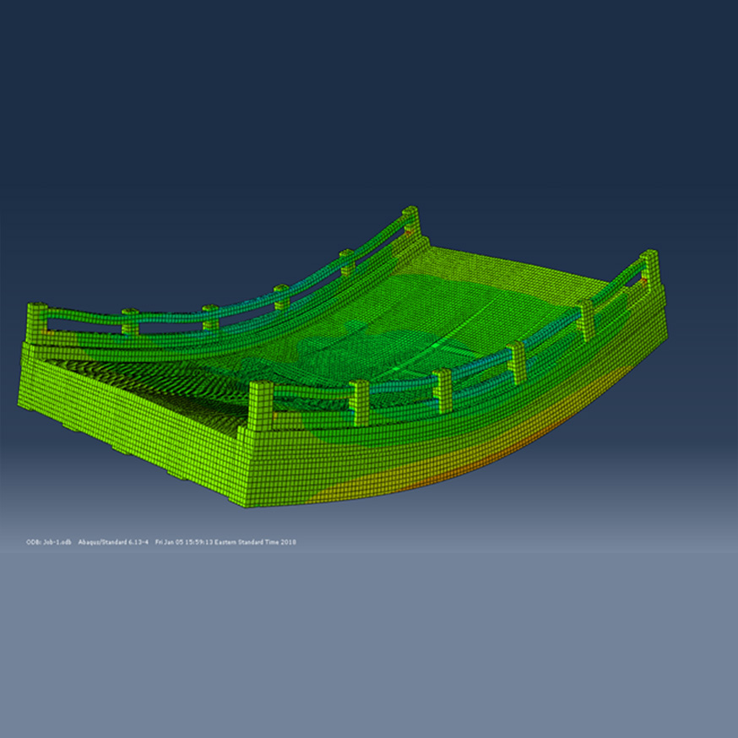Select the near railing's front-left corner post
738x738 pixels.
261,407
